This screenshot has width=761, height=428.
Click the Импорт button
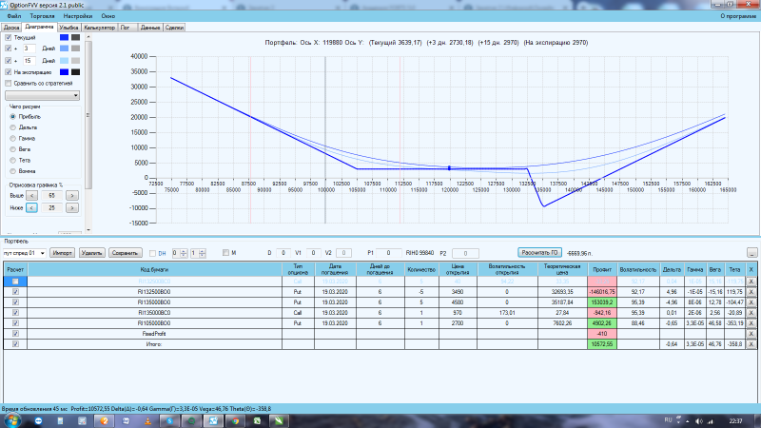click(62, 253)
